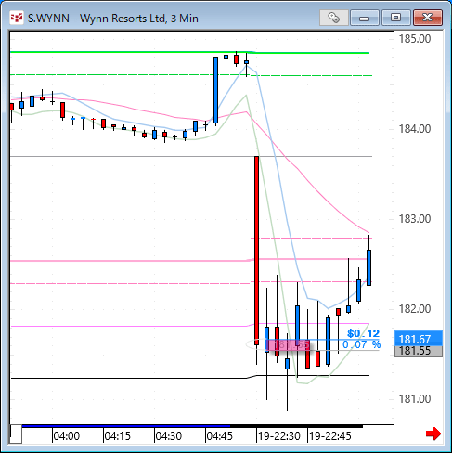
Task: Click the 19-22:45 time axis label
Action: (330, 436)
